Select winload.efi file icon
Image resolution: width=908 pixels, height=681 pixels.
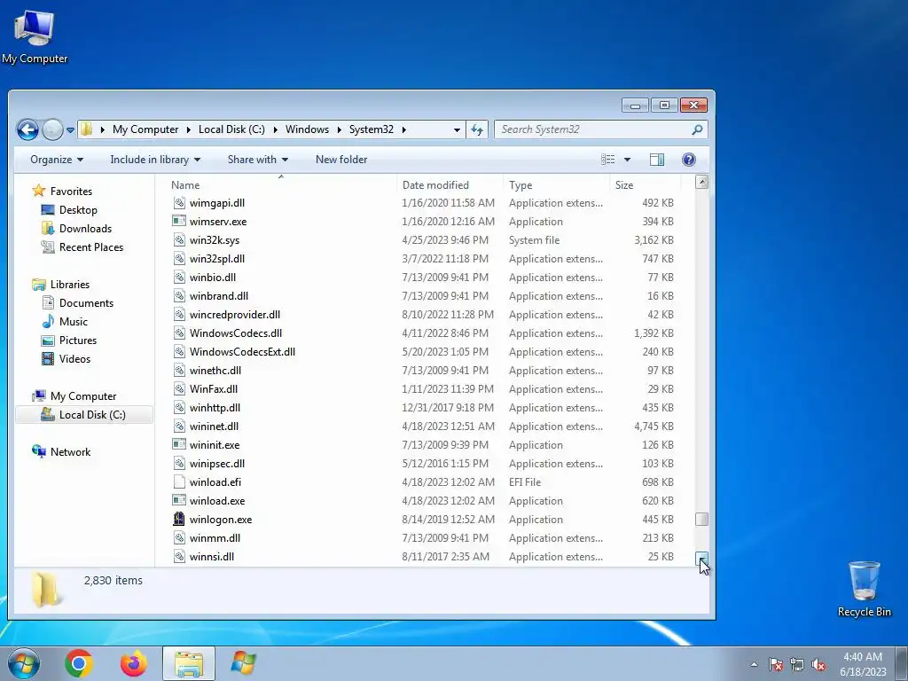[179, 481]
